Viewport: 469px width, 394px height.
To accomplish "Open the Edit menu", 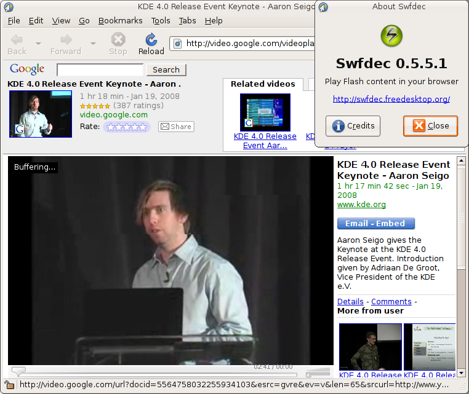I will (x=36, y=21).
